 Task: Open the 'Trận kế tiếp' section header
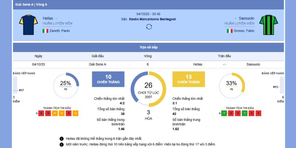[148, 47]
